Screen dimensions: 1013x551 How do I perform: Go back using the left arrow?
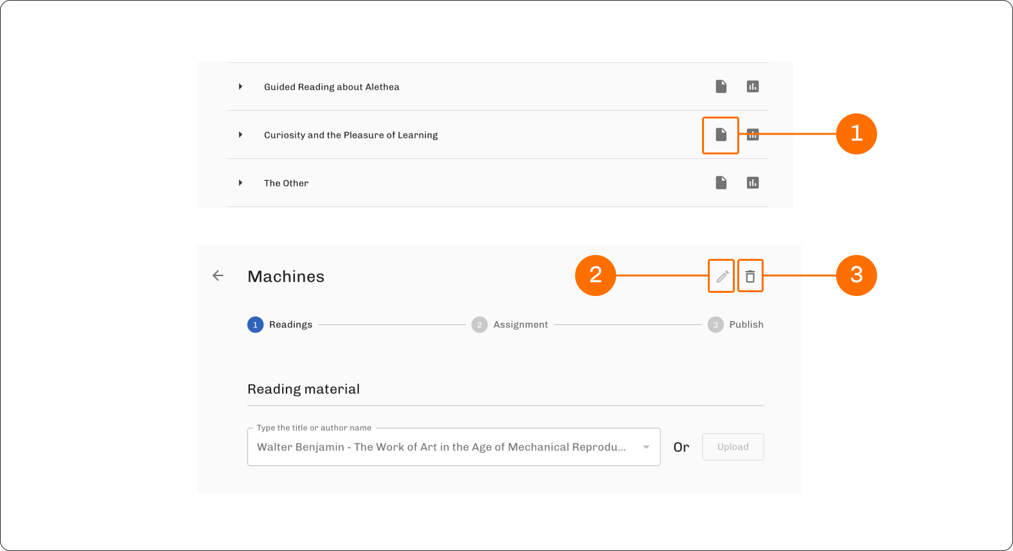[218, 275]
